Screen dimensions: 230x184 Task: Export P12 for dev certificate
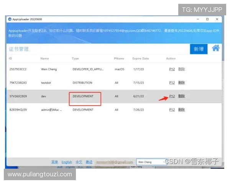point(172,96)
